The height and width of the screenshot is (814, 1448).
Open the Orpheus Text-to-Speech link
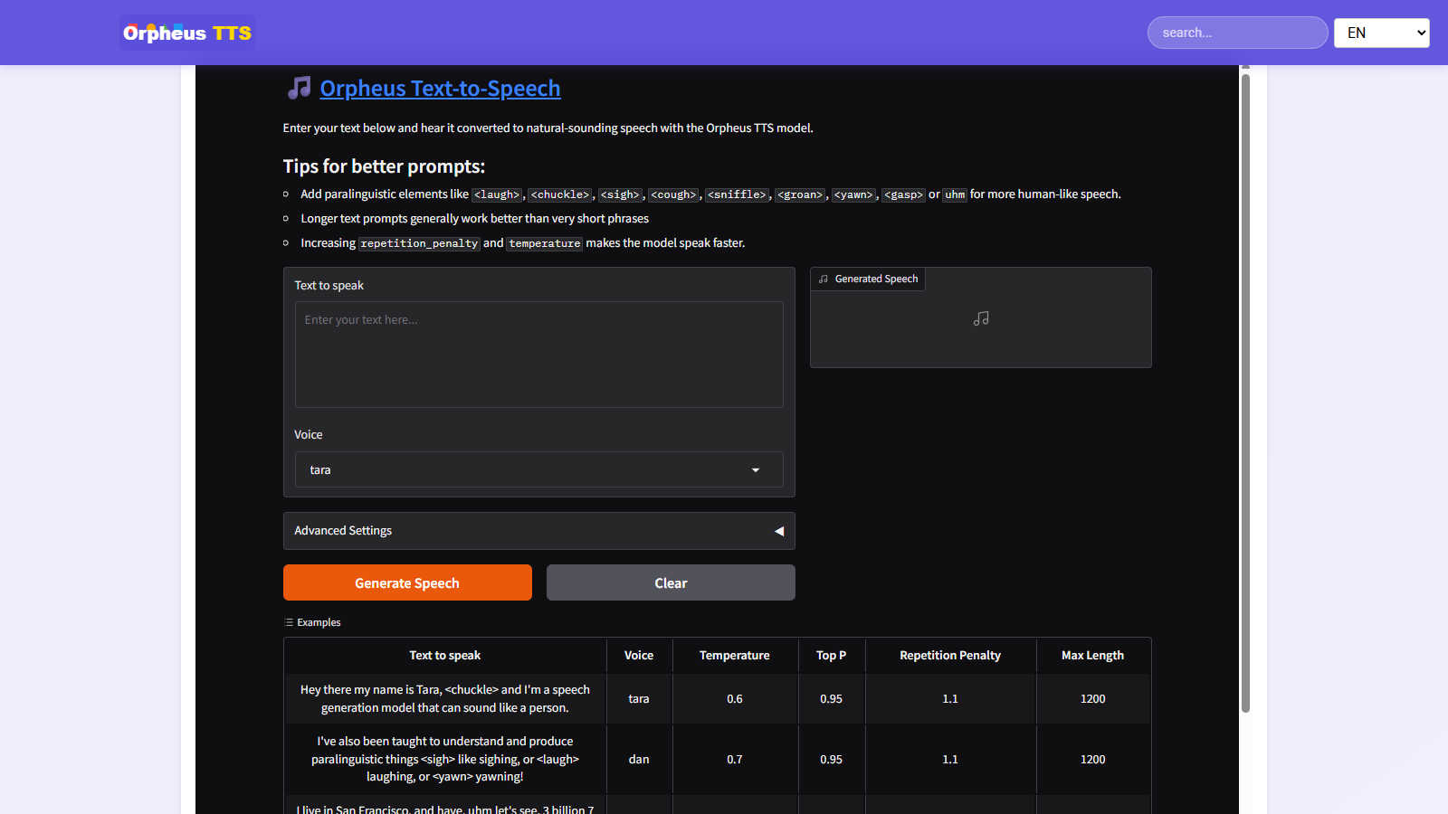(440, 88)
